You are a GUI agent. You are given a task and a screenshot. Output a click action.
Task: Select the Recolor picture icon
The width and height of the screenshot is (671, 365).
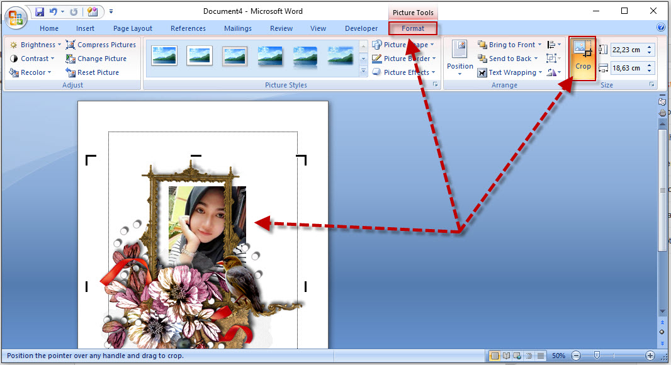tap(14, 72)
